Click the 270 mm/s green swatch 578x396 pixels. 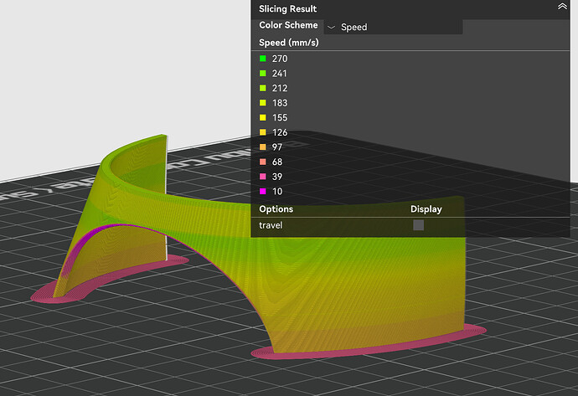tap(263, 59)
